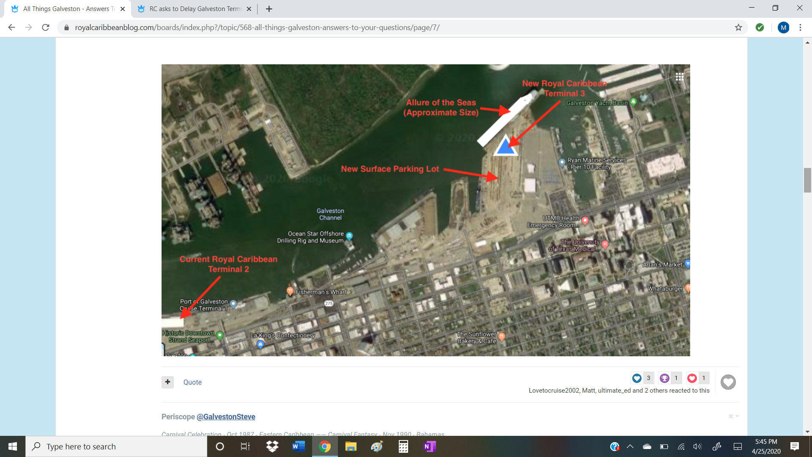This screenshot has width=812, height=457.
Task: View site information via the lock icon
Action: (66, 28)
